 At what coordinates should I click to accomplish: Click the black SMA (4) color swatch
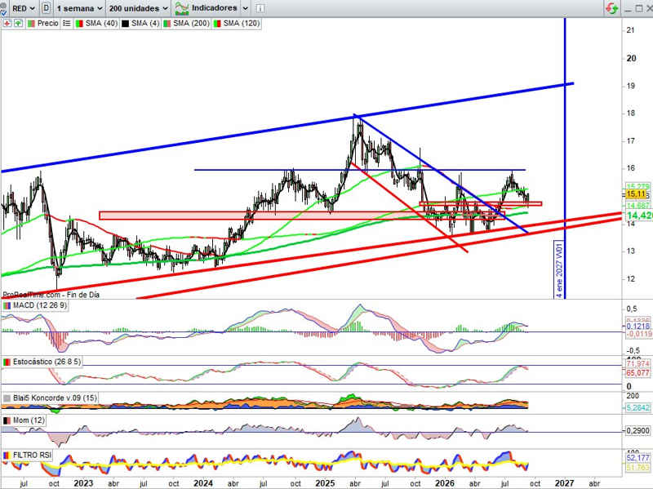125,24
